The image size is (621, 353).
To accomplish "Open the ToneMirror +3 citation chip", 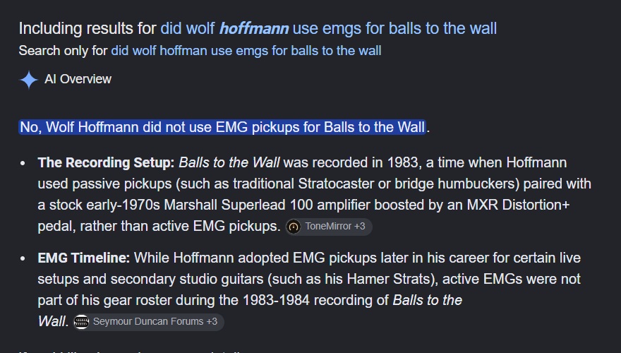I will 329,227.
